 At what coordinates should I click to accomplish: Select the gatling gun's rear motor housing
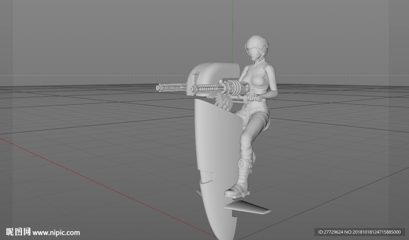[x=235, y=87]
